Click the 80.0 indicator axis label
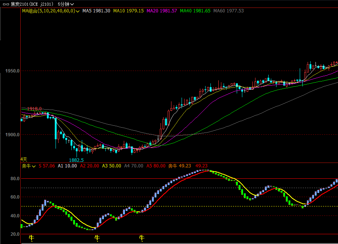This screenshot has height=244, width=338. point(15,179)
